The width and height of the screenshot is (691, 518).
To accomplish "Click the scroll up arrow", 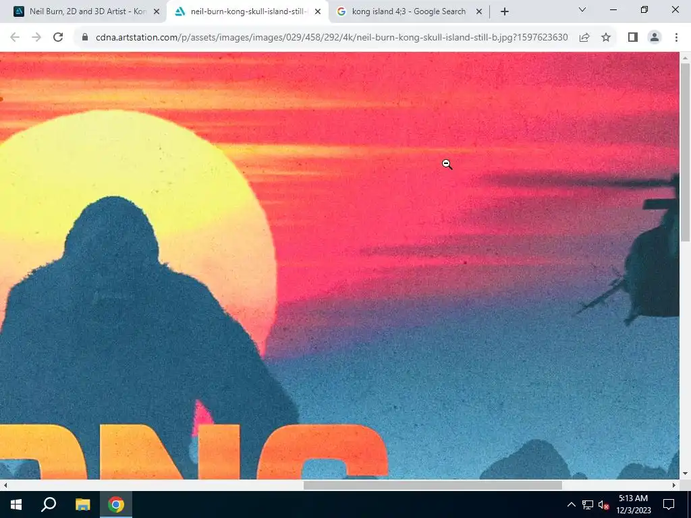I will (x=685, y=57).
